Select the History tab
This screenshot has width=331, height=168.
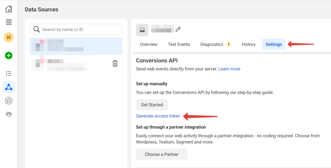[x=249, y=44]
